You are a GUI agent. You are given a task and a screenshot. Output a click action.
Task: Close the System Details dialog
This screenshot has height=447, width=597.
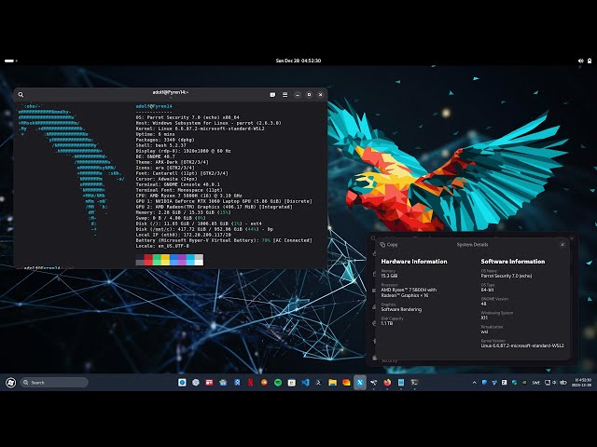tap(562, 245)
